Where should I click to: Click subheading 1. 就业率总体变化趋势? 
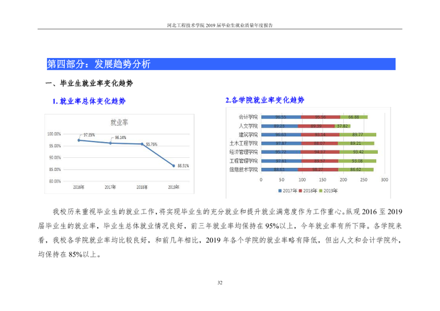tap(89, 101)
